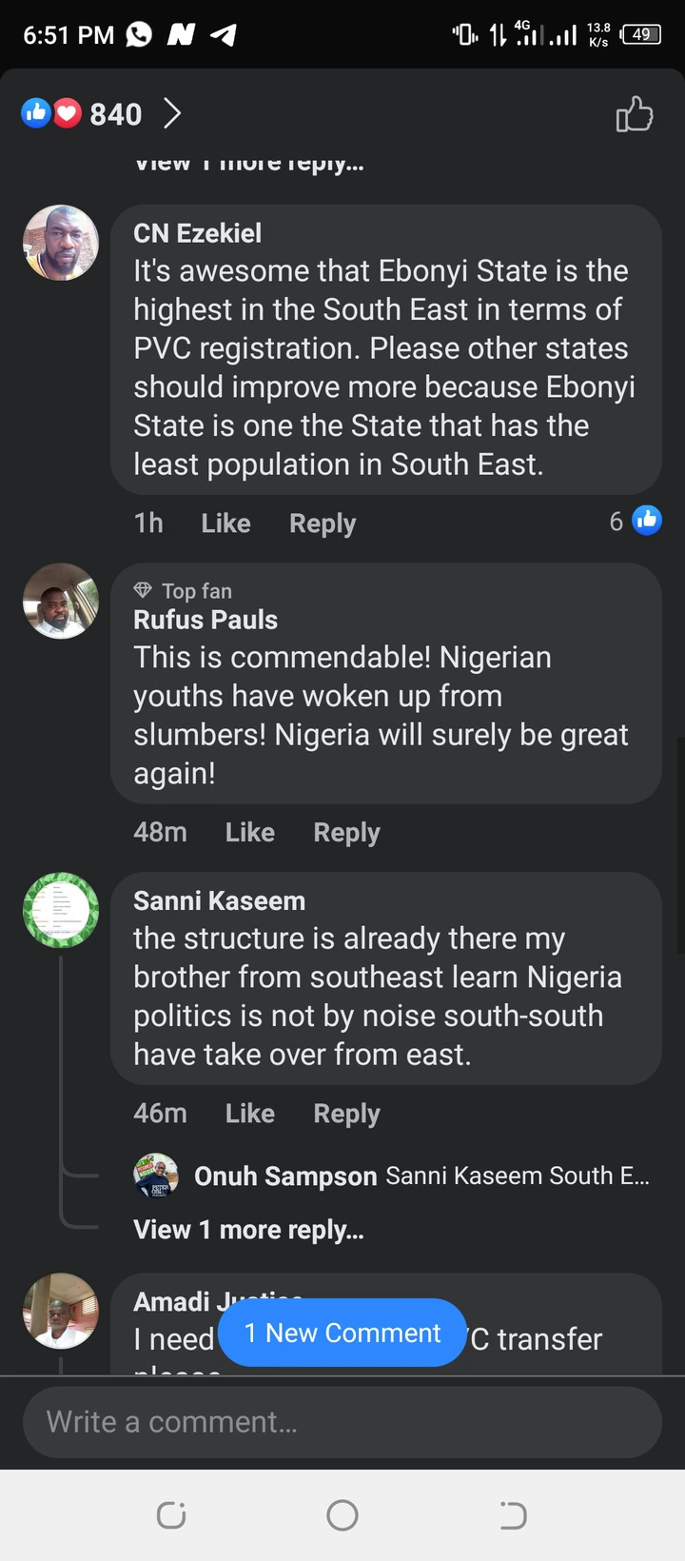Tap the Write a comment field
The width and height of the screenshot is (685, 1561).
[342, 1422]
